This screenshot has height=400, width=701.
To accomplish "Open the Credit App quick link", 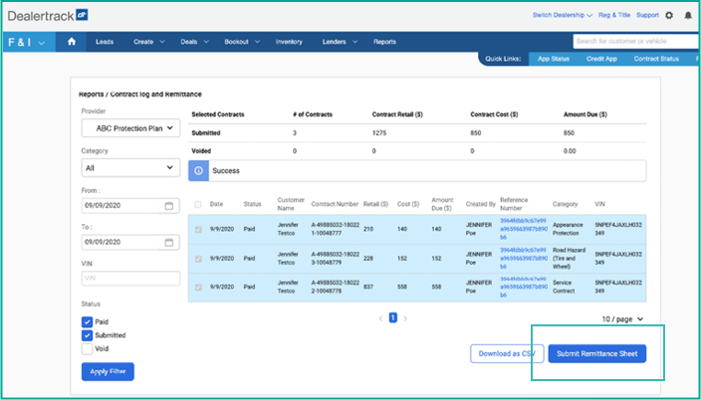I will [601, 59].
